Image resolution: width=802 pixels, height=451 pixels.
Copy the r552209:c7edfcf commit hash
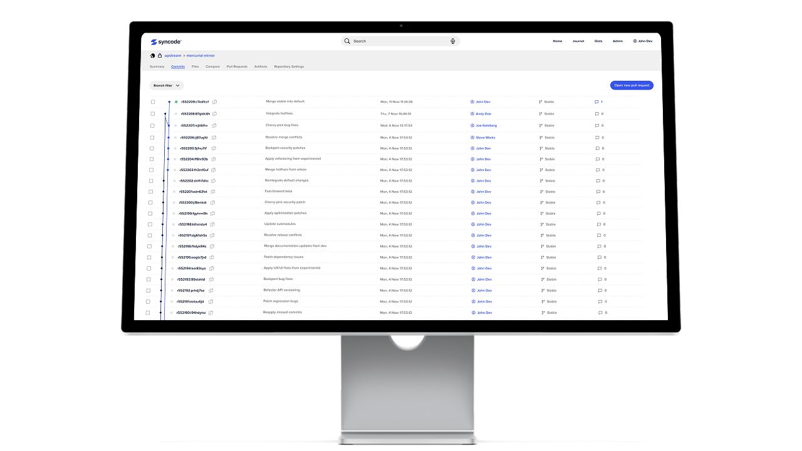pyautogui.click(x=213, y=101)
